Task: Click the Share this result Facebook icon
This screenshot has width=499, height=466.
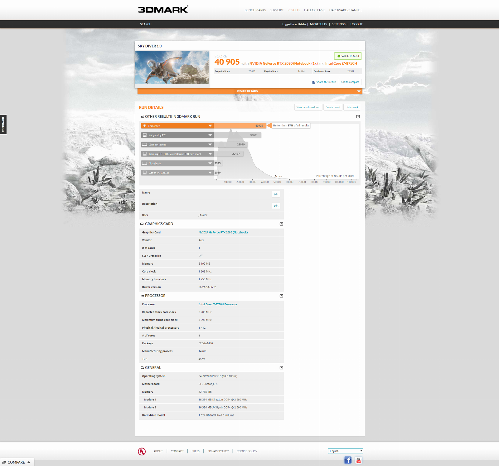Action: (x=314, y=82)
